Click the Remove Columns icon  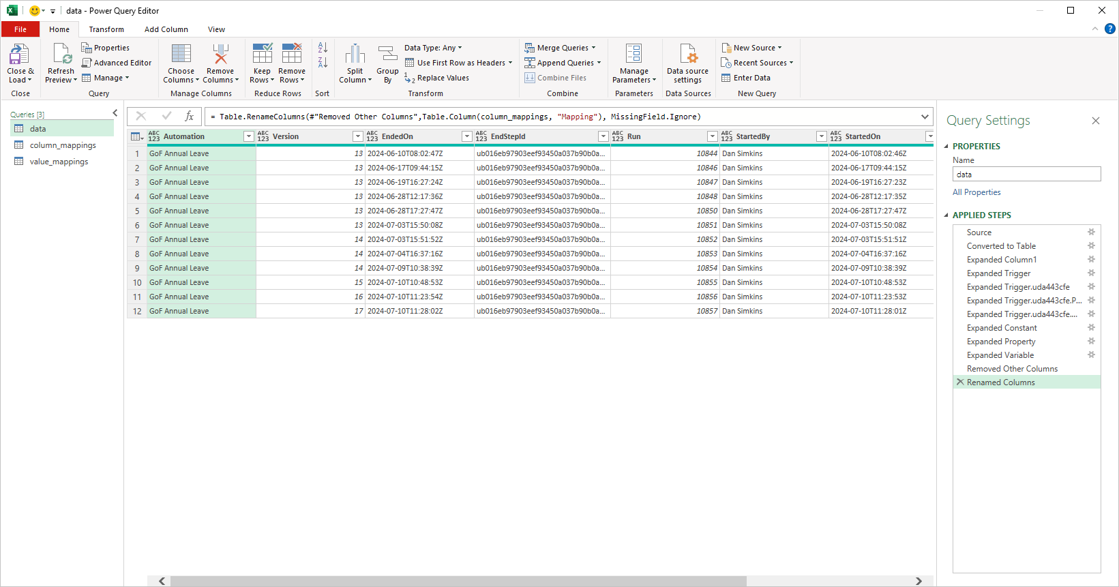pyautogui.click(x=220, y=55)
